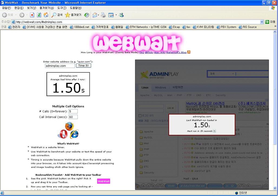The height and width of the screenshot is (196, 278).
Task: Show more links with the overflow chevron
Action: (x=275, y=26)
